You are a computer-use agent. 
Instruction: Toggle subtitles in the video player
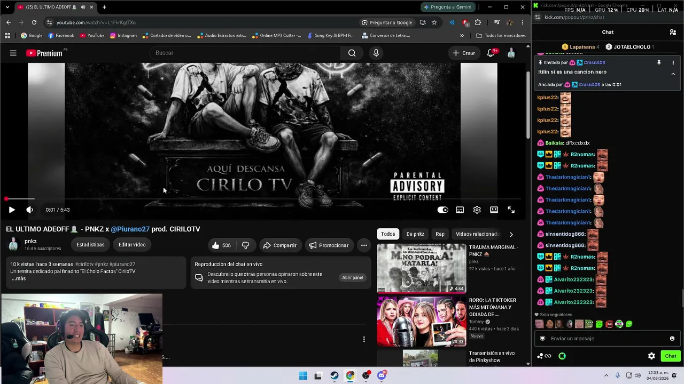pos(460,210)
